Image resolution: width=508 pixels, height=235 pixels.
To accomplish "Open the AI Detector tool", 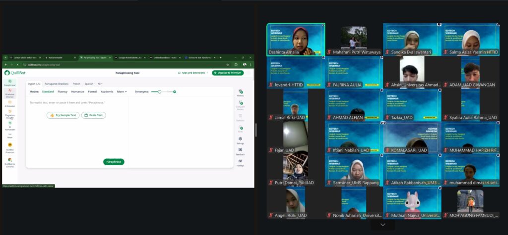I will click(x=10, y=103).
